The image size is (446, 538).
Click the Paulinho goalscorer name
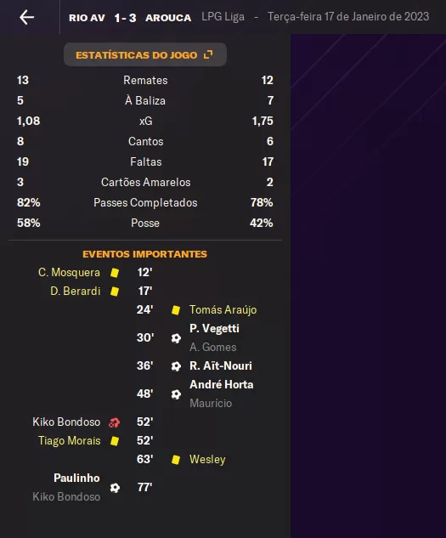(x=76, y=478)
